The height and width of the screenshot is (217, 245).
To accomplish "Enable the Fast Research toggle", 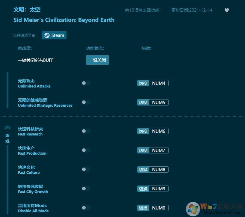I will point(86,131).
